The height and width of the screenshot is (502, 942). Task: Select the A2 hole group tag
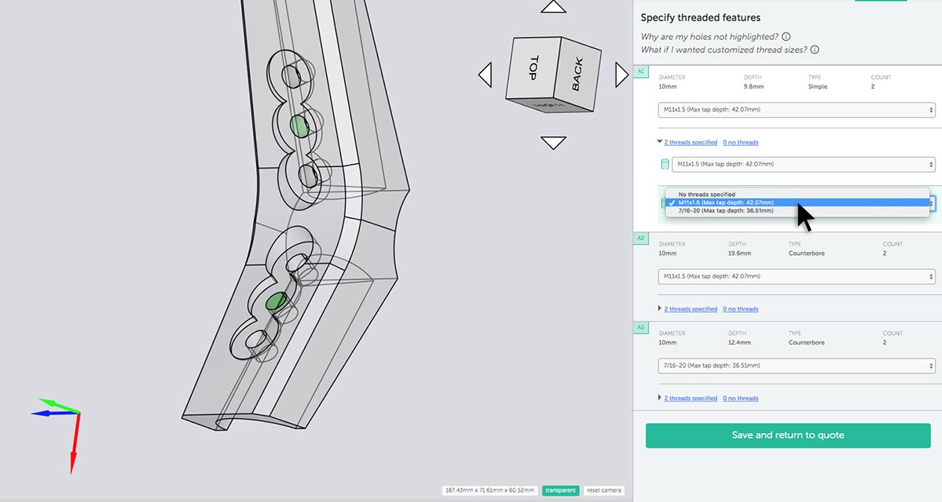[641, 238]
